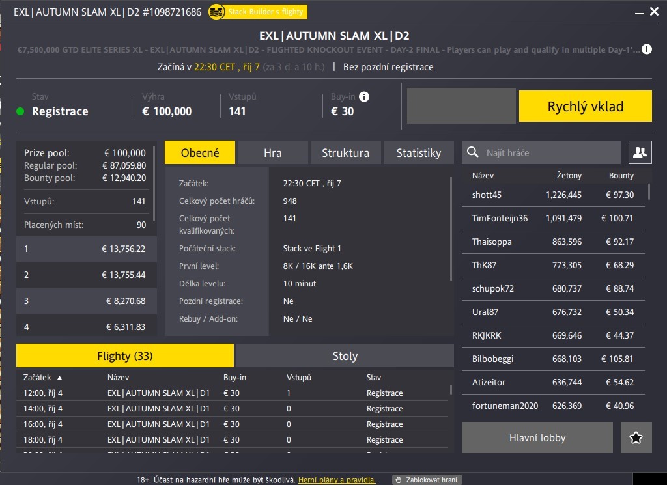This screenshot has width=667, height=485.
Task: Click the info icon next to Buy-in
Action: pyautogui.click(x=362, y=96)
